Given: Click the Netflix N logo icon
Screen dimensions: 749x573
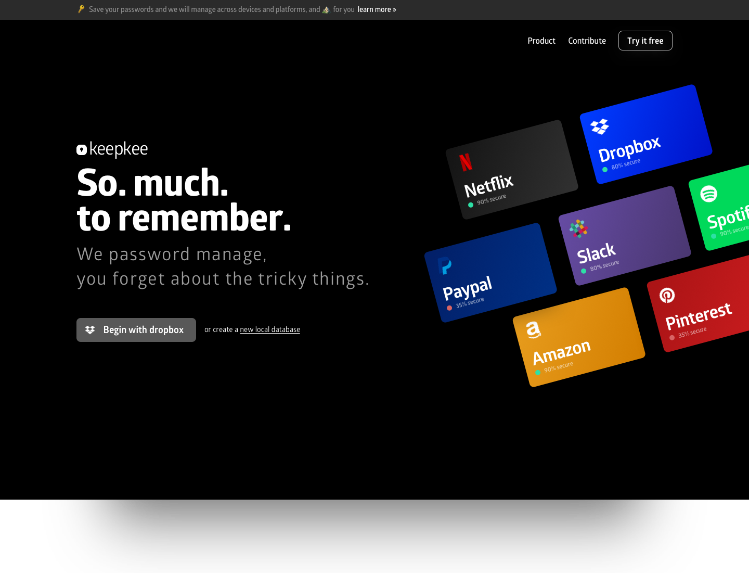Looking at the screenshot, I should pyautogui.click(x=466, y=162).
